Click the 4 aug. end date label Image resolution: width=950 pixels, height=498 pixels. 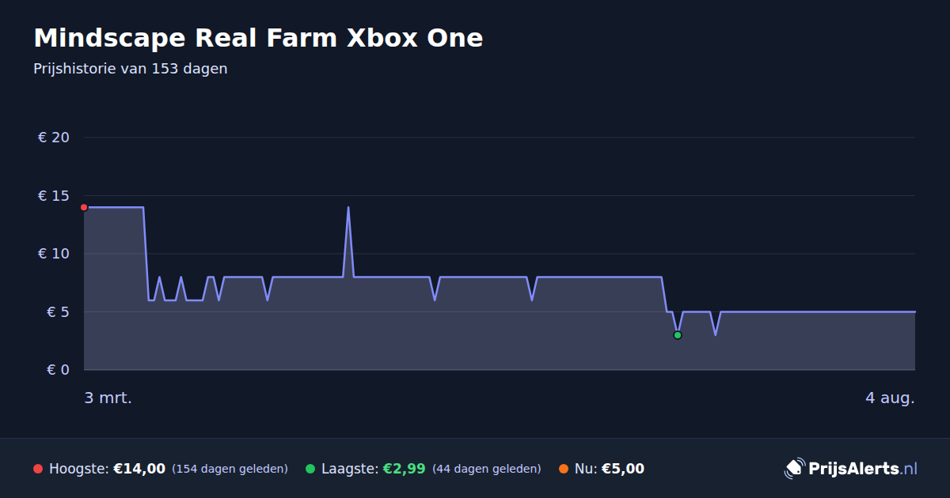pyautogui.click(x=890, y=398)
